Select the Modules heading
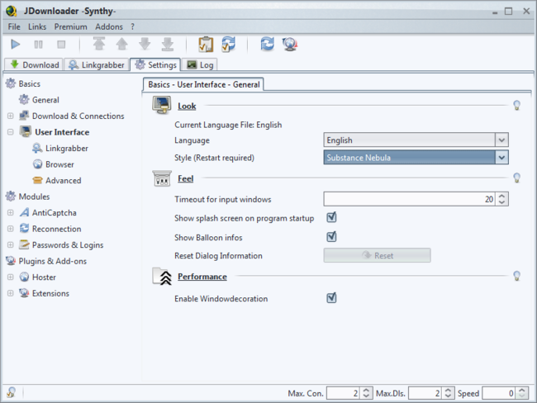 28,197
